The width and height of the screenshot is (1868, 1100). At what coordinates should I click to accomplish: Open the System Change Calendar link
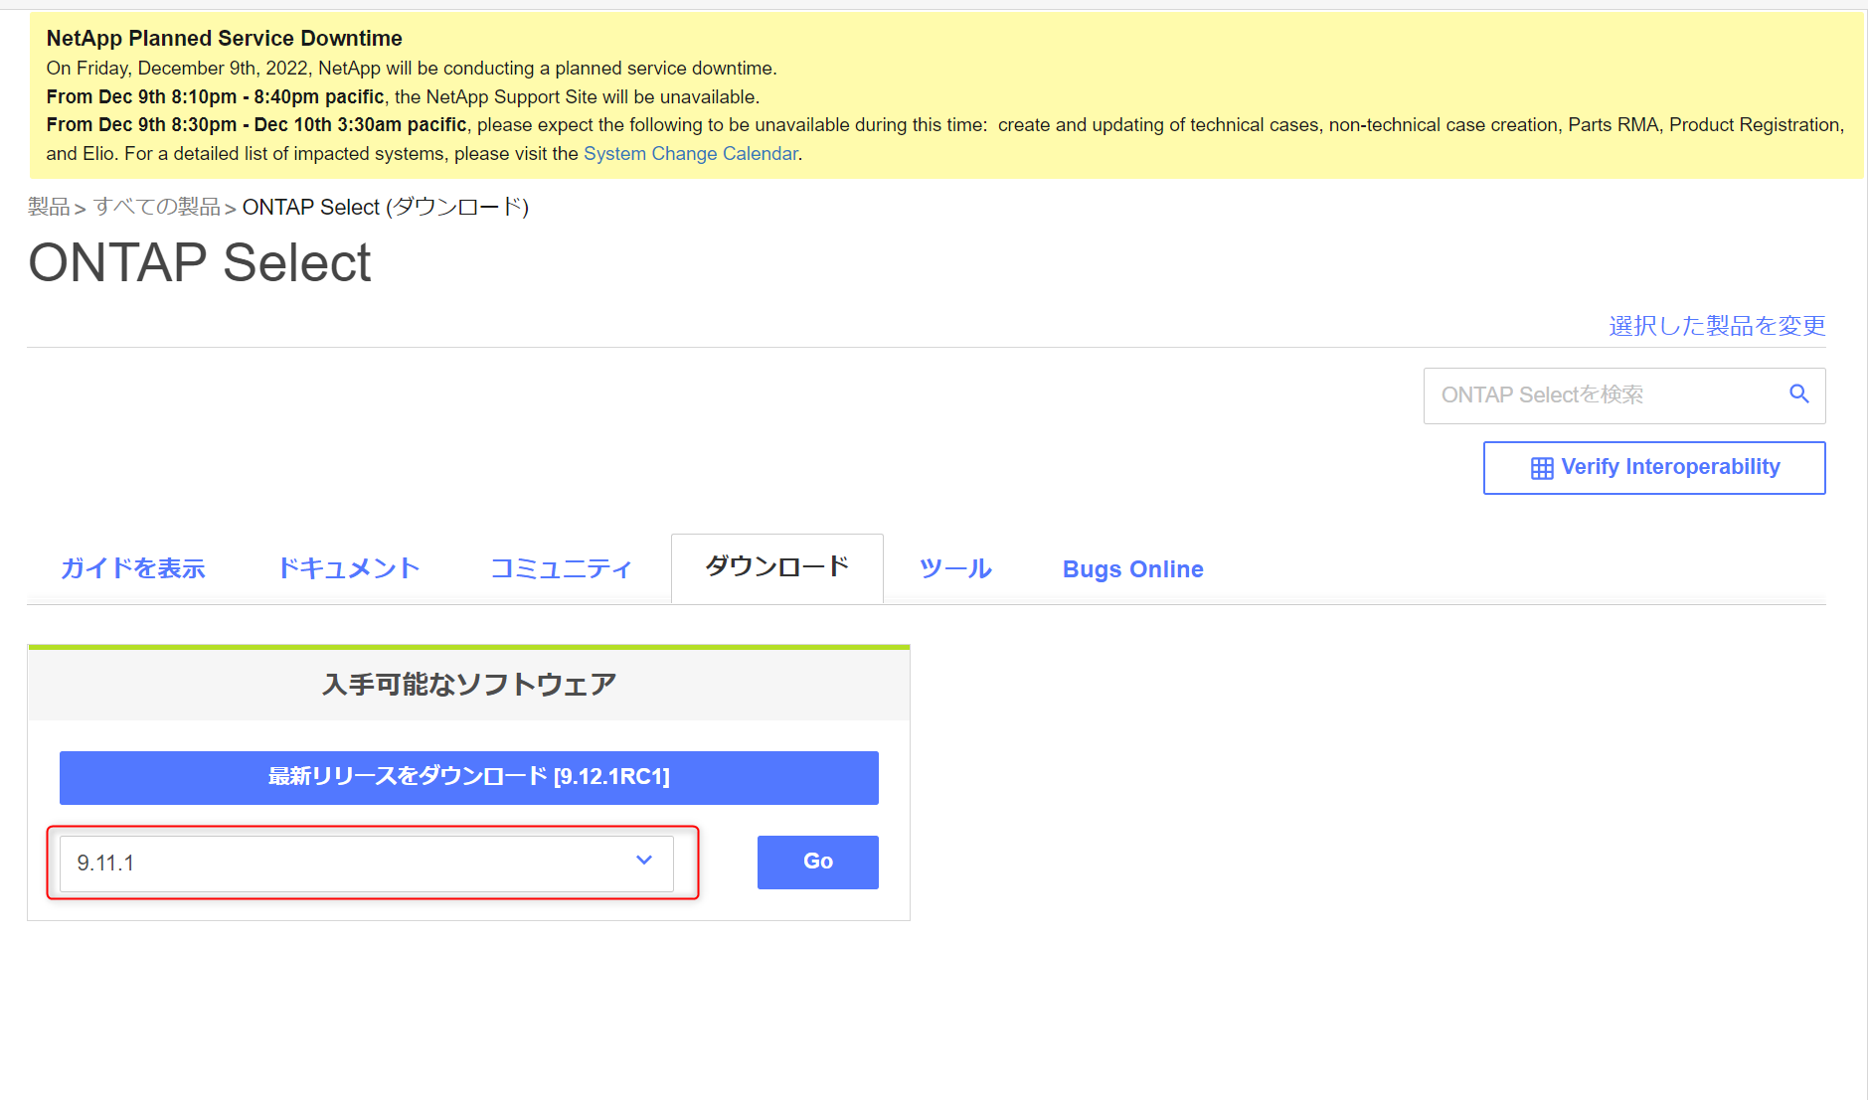pos(690,153)
